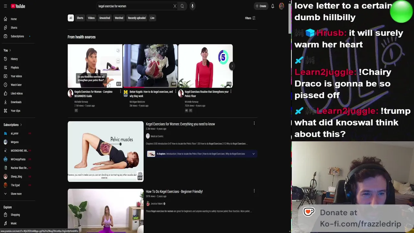Select the Live filter chip
The height and width of the screenshot is (233, 414).
coord(152,18)
